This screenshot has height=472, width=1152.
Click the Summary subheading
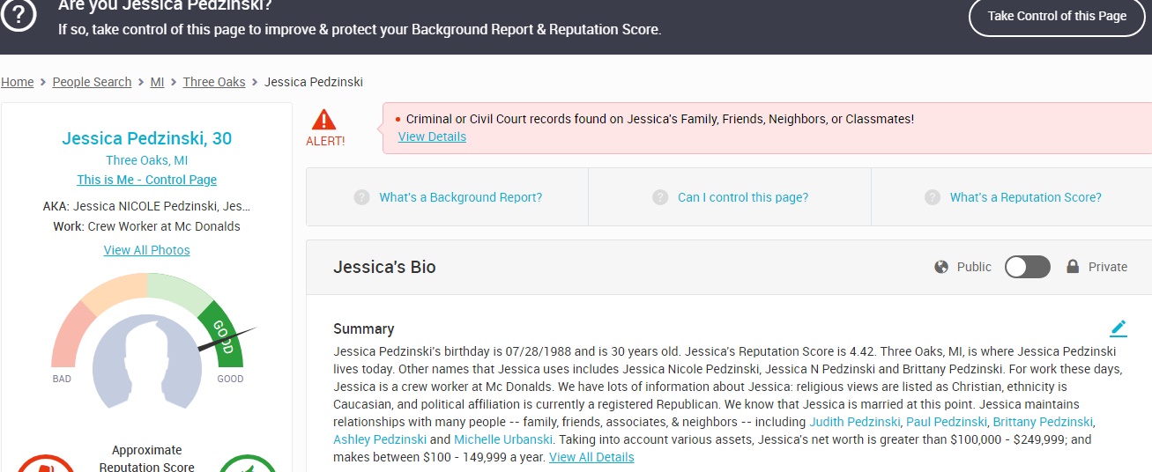363,328
